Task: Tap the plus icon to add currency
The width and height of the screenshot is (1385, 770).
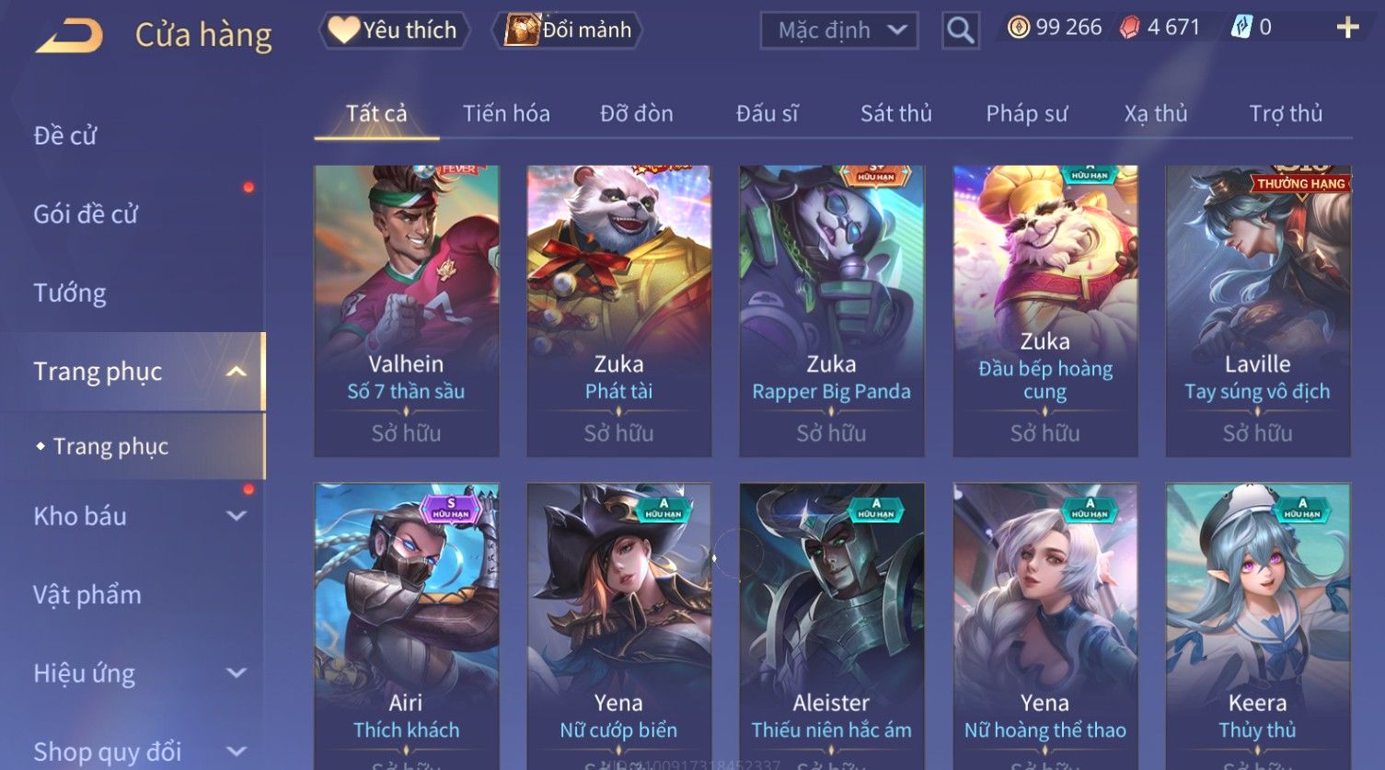Action: pos(1347,28)
